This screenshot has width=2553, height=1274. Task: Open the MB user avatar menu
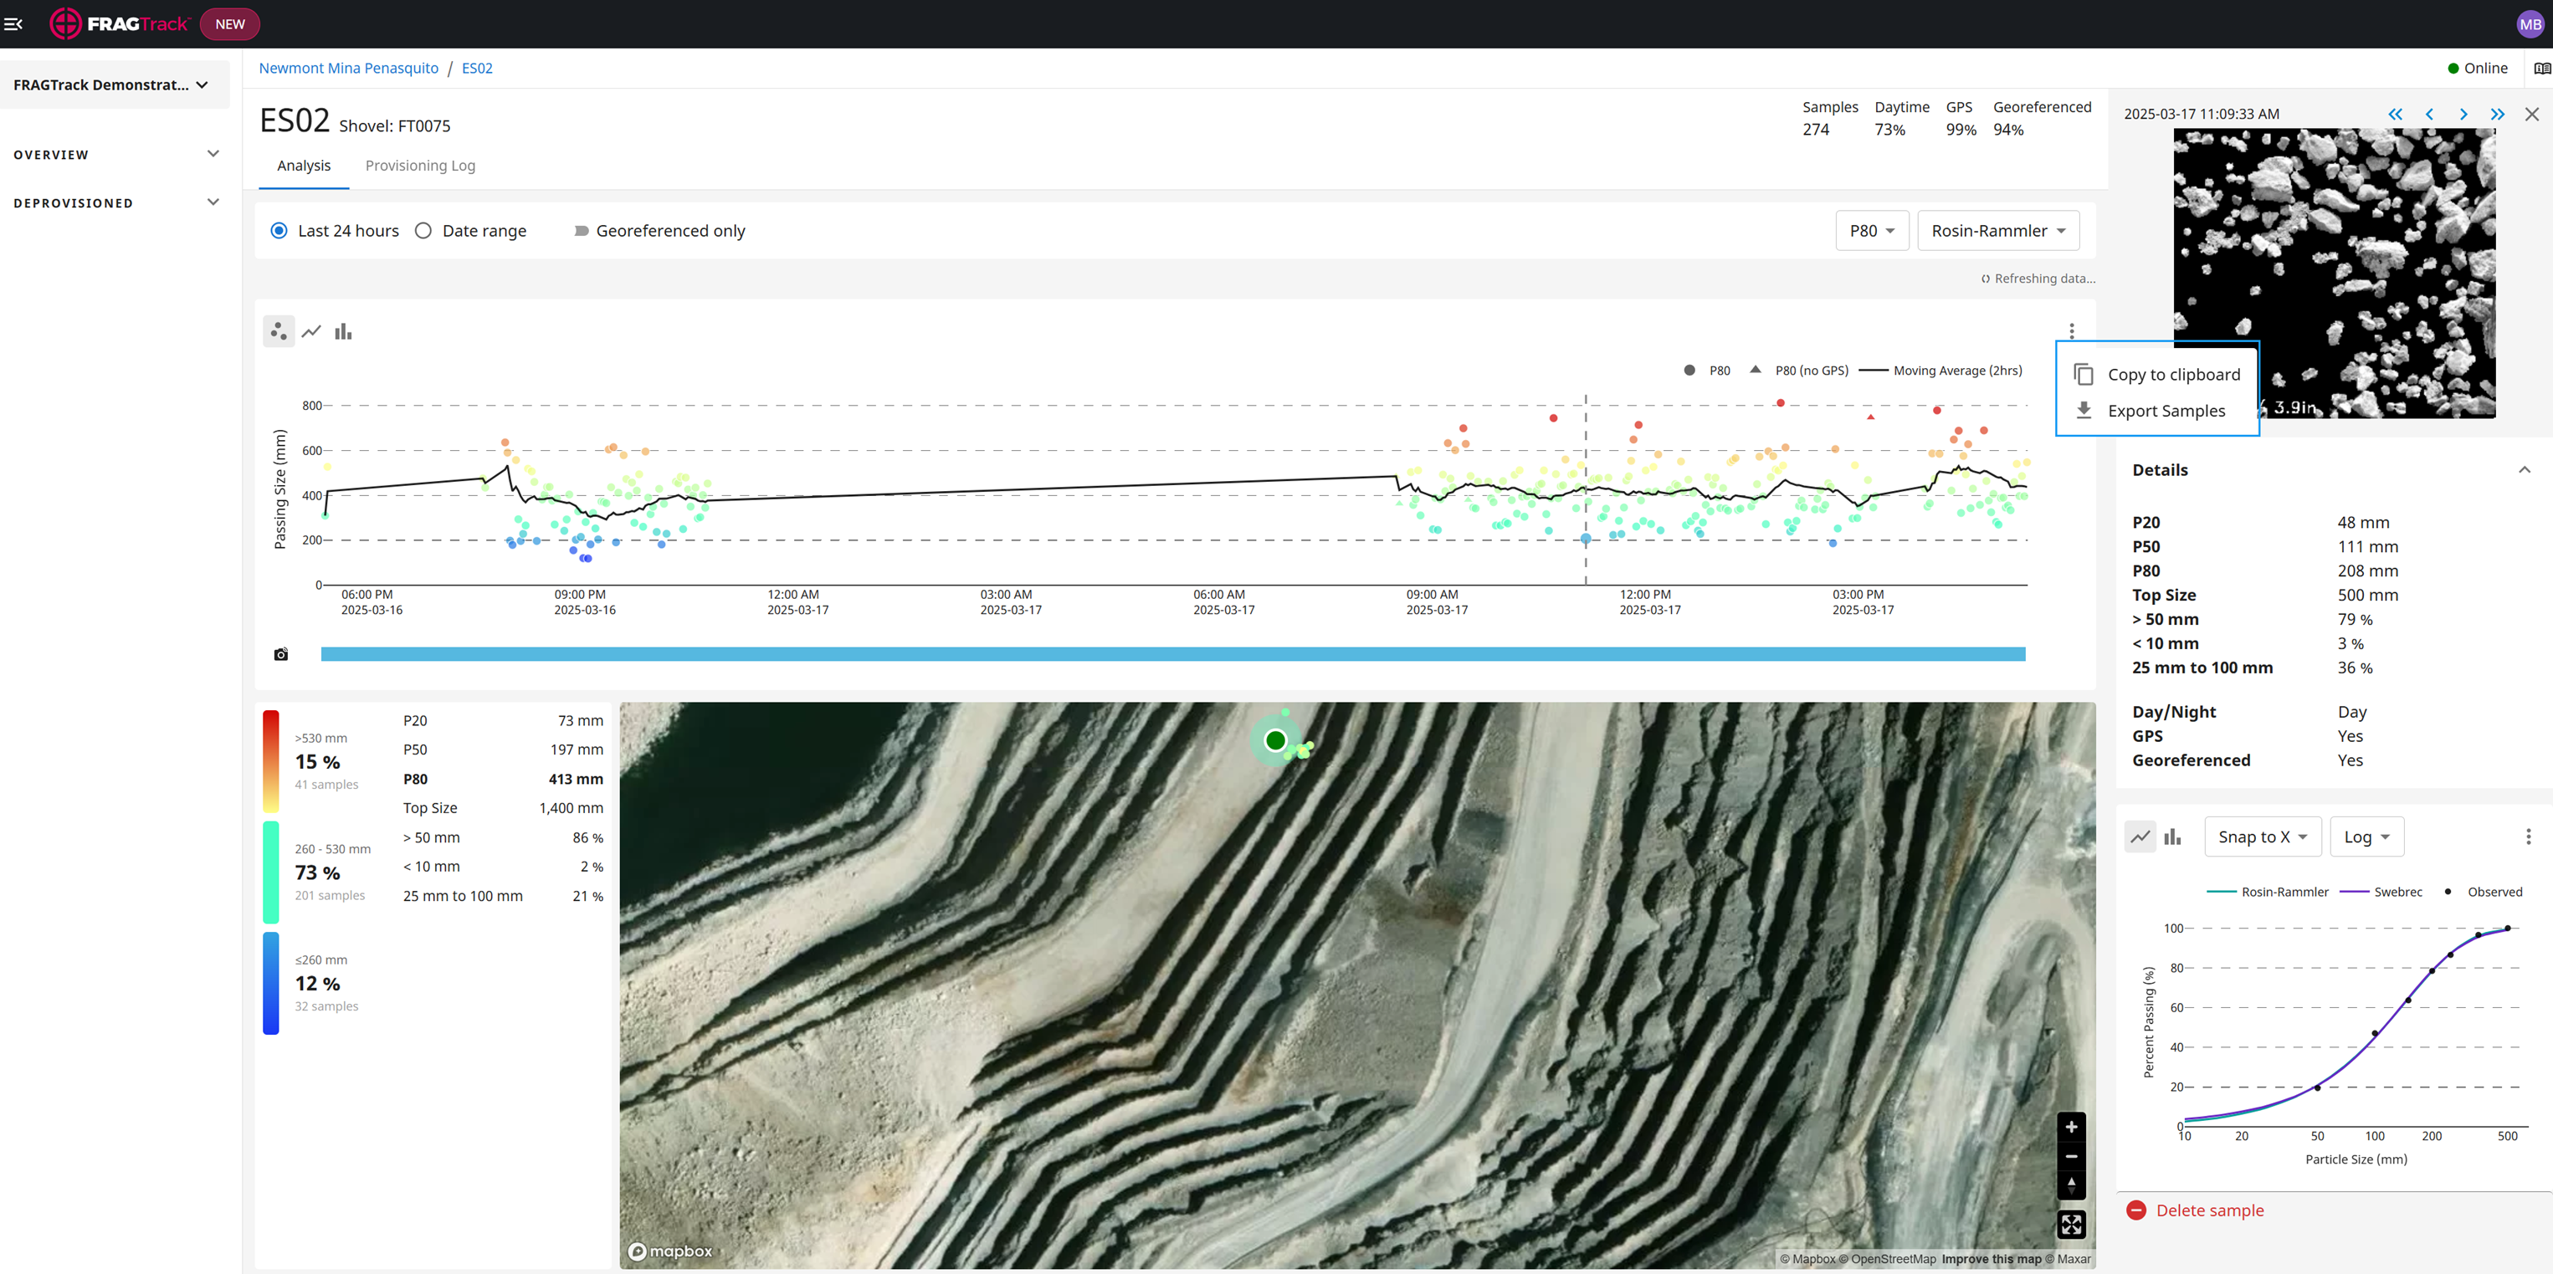[2530, 23]
